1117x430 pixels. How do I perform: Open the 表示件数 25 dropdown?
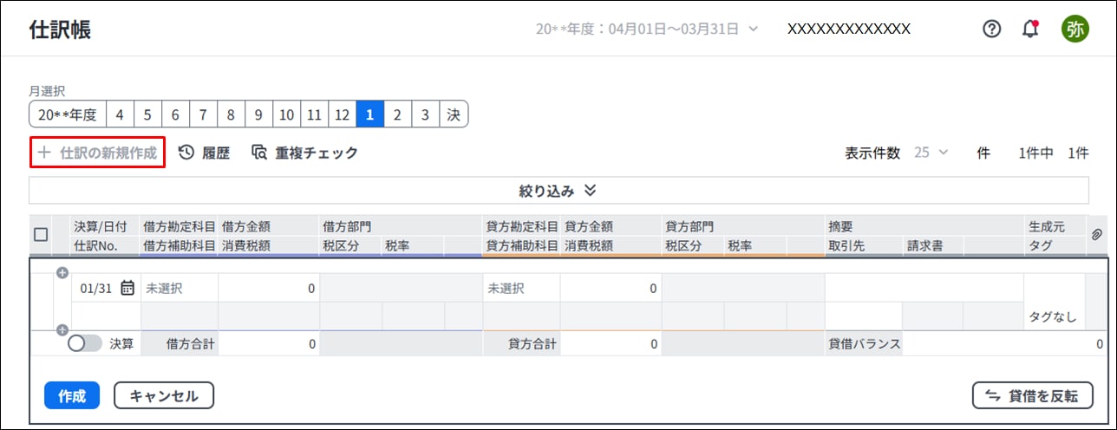click(x=931, y=153)
